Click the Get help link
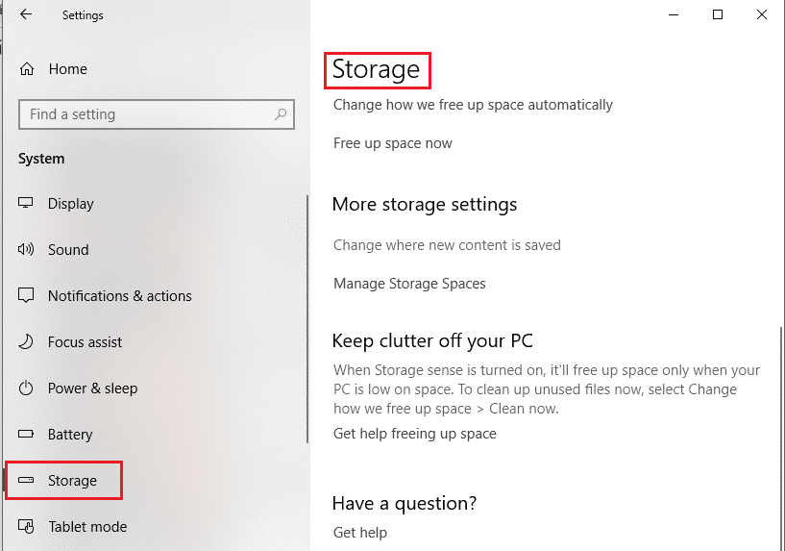785x551 pixels. (360, 533)
